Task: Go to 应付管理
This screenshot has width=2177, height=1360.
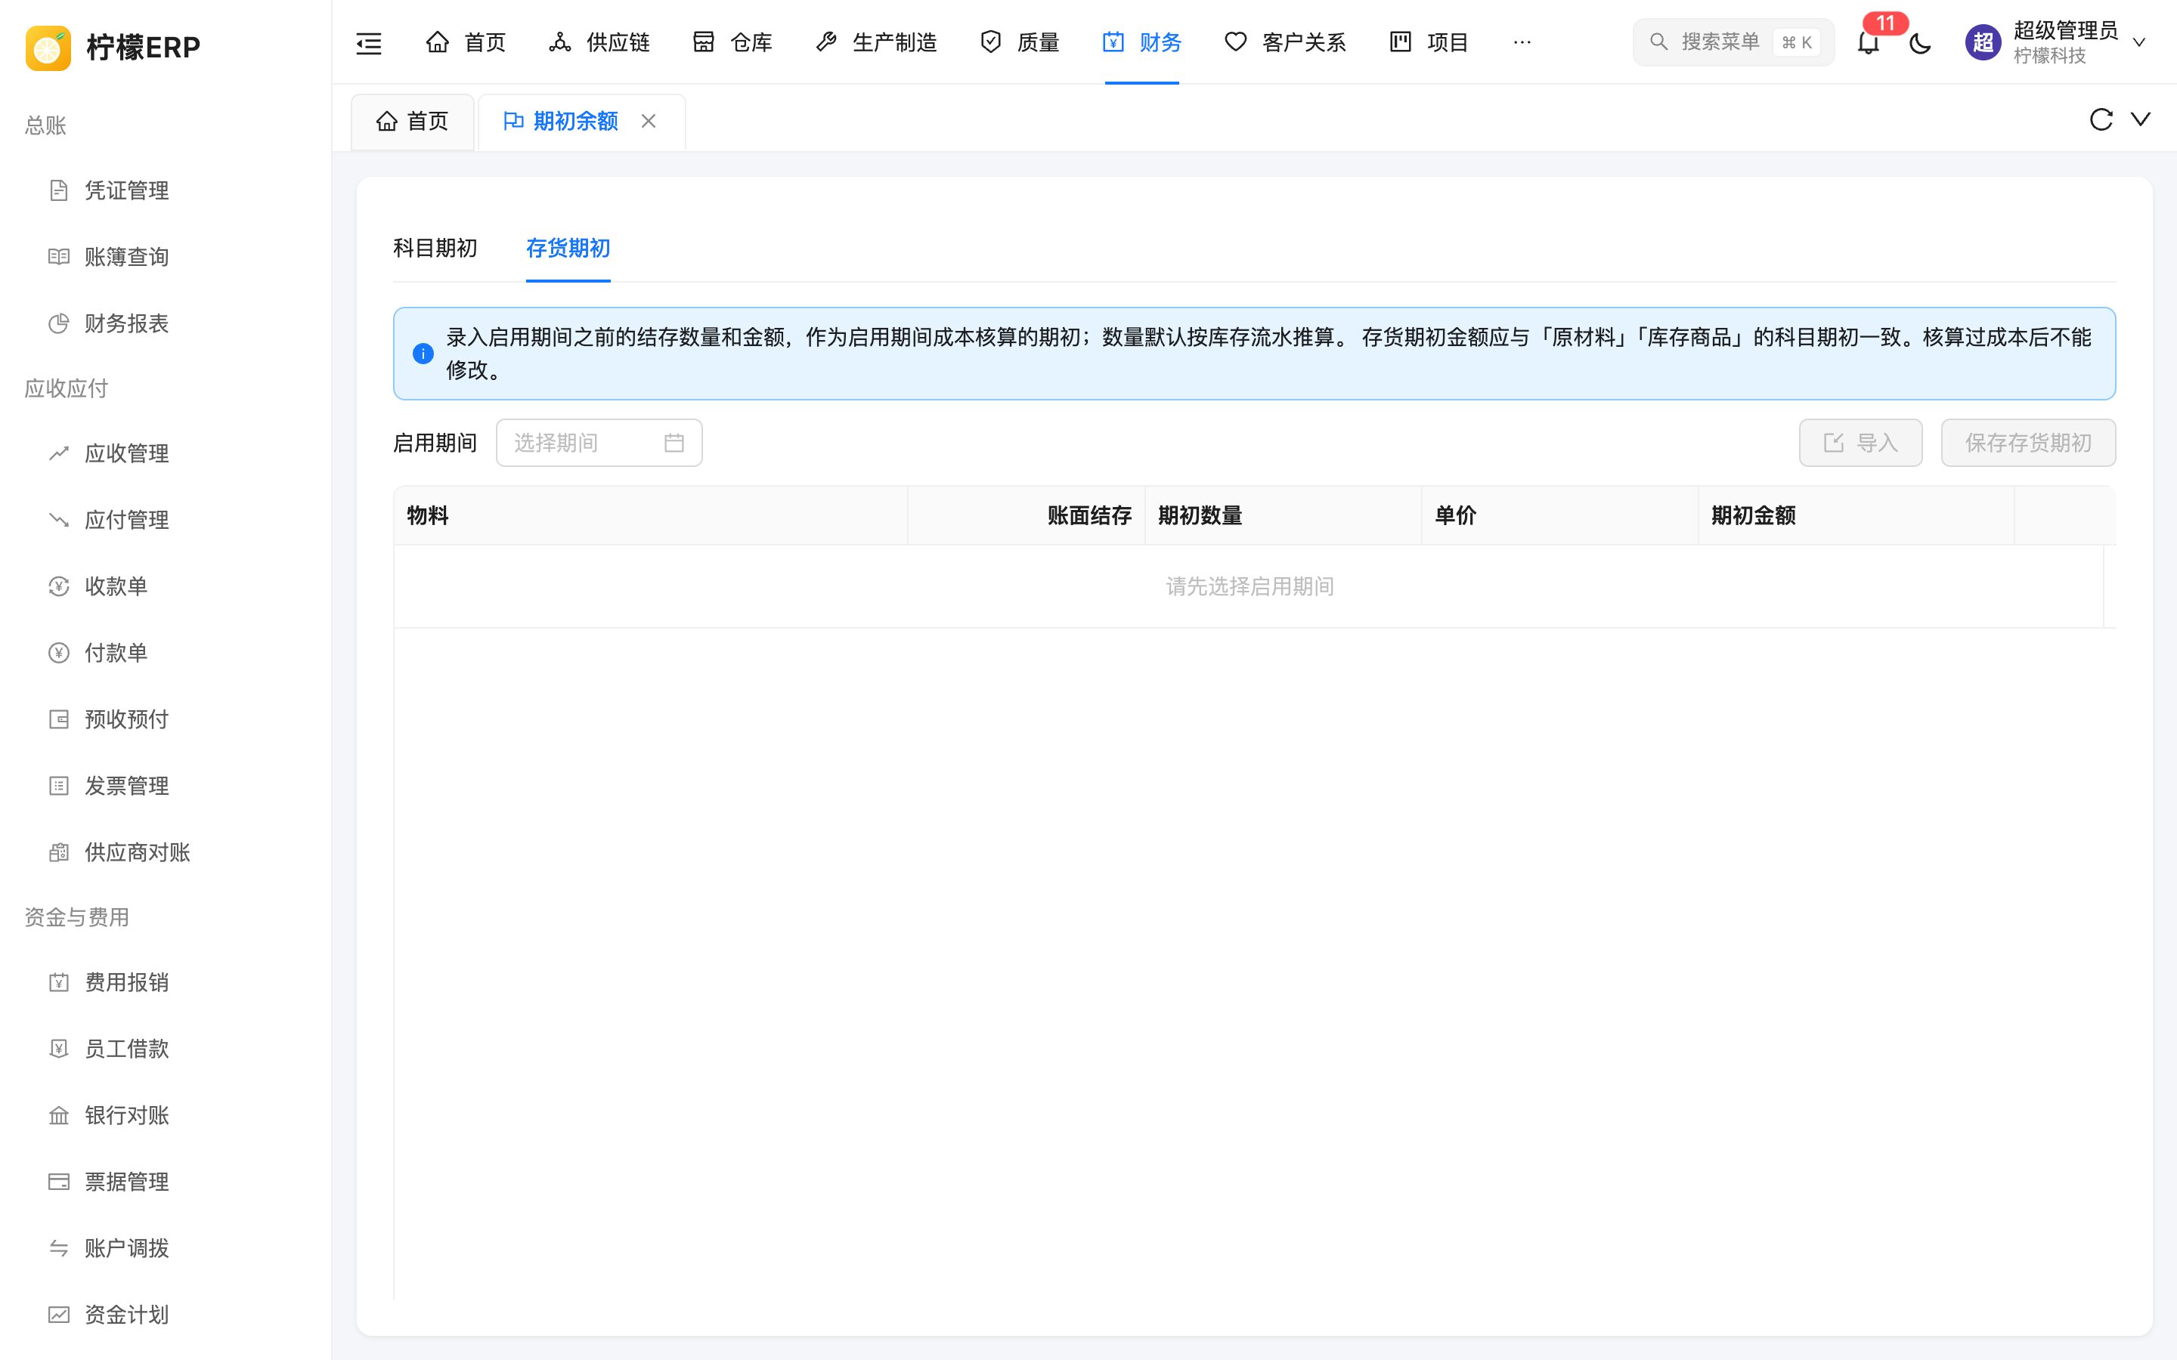Action: coord(166,520)
